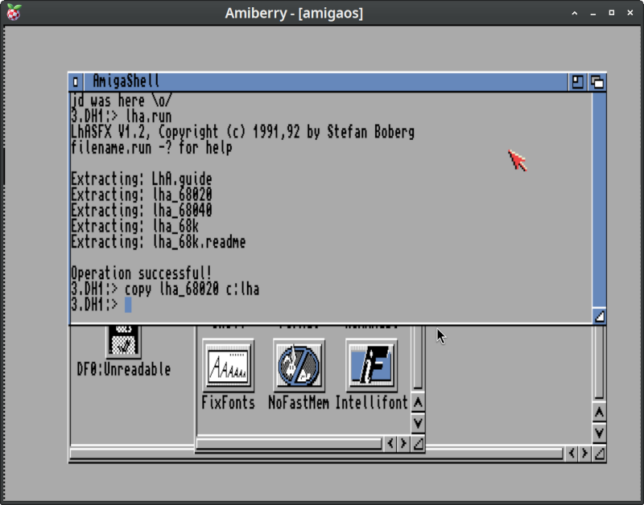644x505 pixels.
Task: Click the Amiberry window title text
Action: click(294, 13)
